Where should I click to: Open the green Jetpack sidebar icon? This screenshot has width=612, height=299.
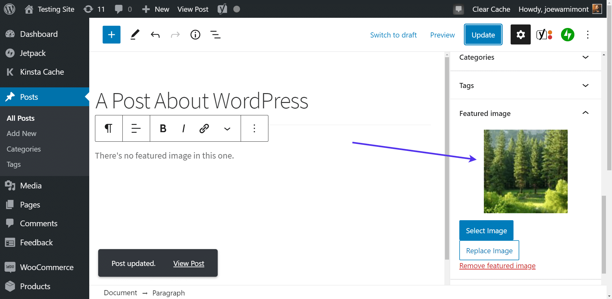(x=567, y=35)
